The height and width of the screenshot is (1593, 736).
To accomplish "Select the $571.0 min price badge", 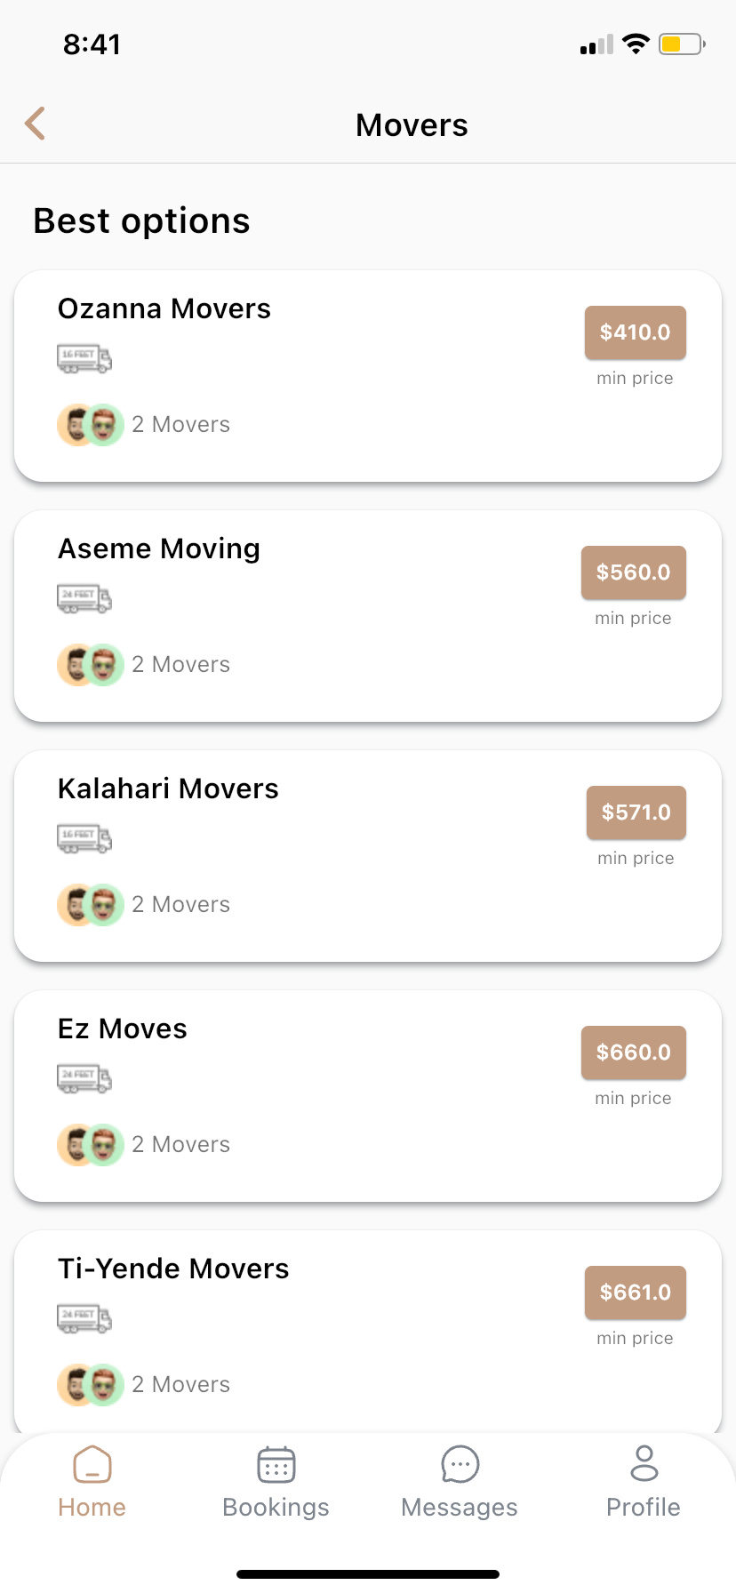I will coord(636,813).
